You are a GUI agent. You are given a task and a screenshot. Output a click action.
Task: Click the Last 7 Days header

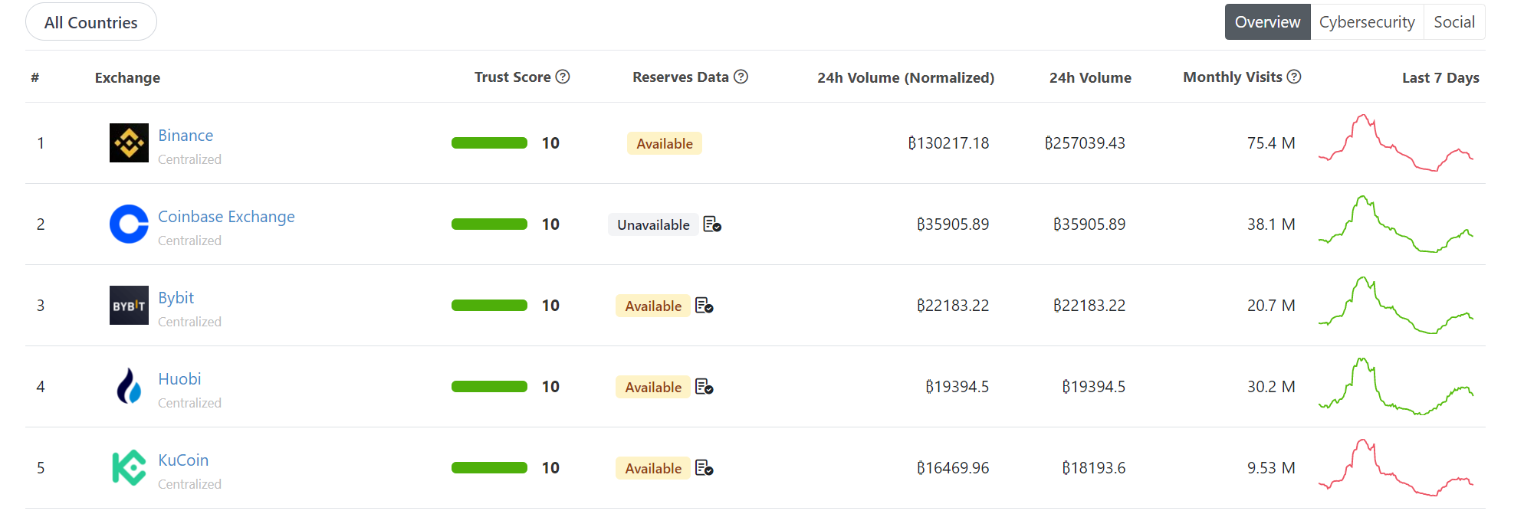pos(1440,77)
